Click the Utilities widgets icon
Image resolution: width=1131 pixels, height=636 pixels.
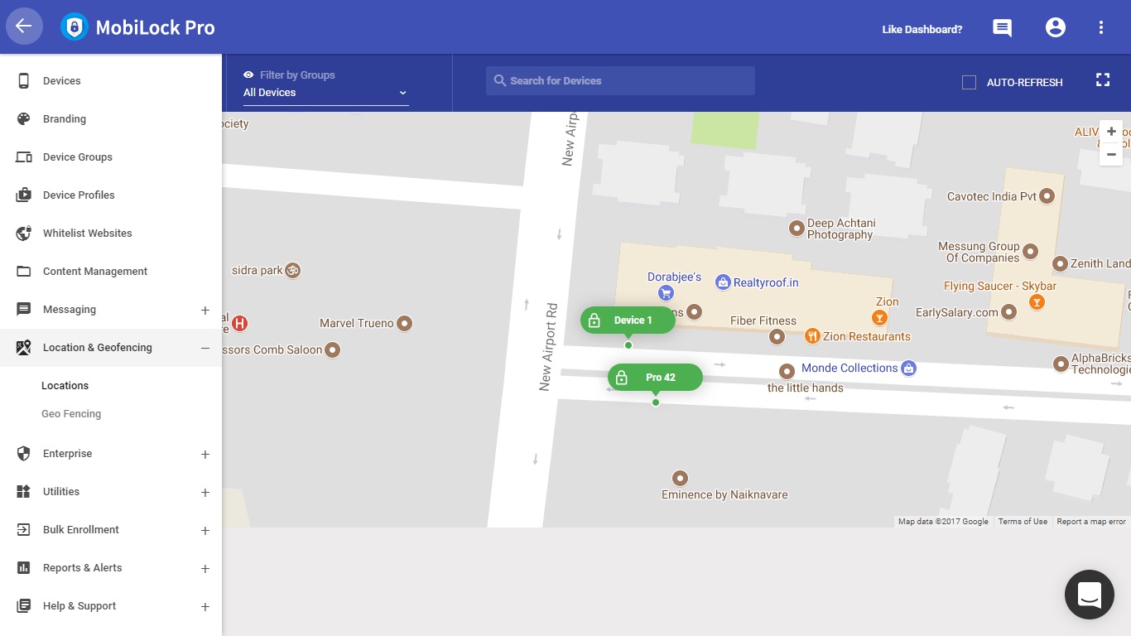tap(24, 491)
